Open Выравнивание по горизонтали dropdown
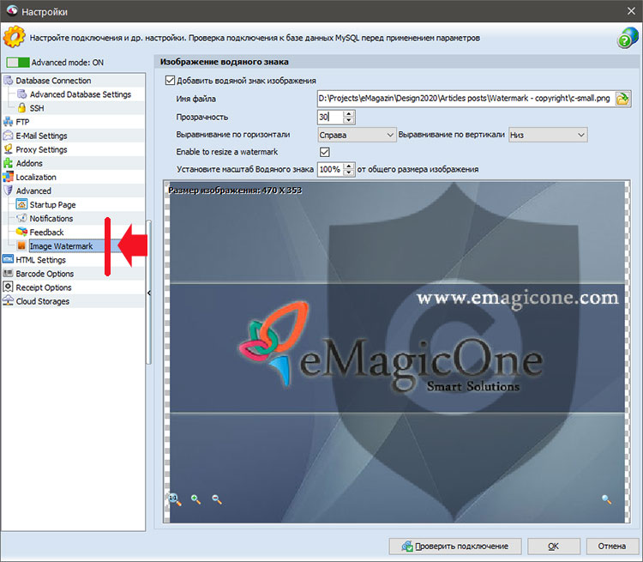Image resolution: width=643 pixels, height=562 pixels. [357, 135]
